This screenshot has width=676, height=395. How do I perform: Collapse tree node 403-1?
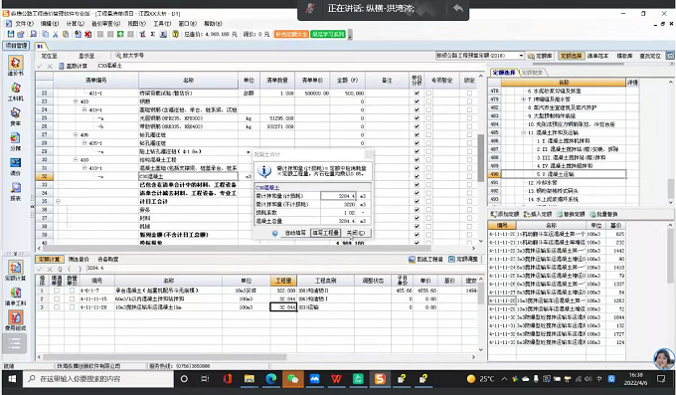84,109
